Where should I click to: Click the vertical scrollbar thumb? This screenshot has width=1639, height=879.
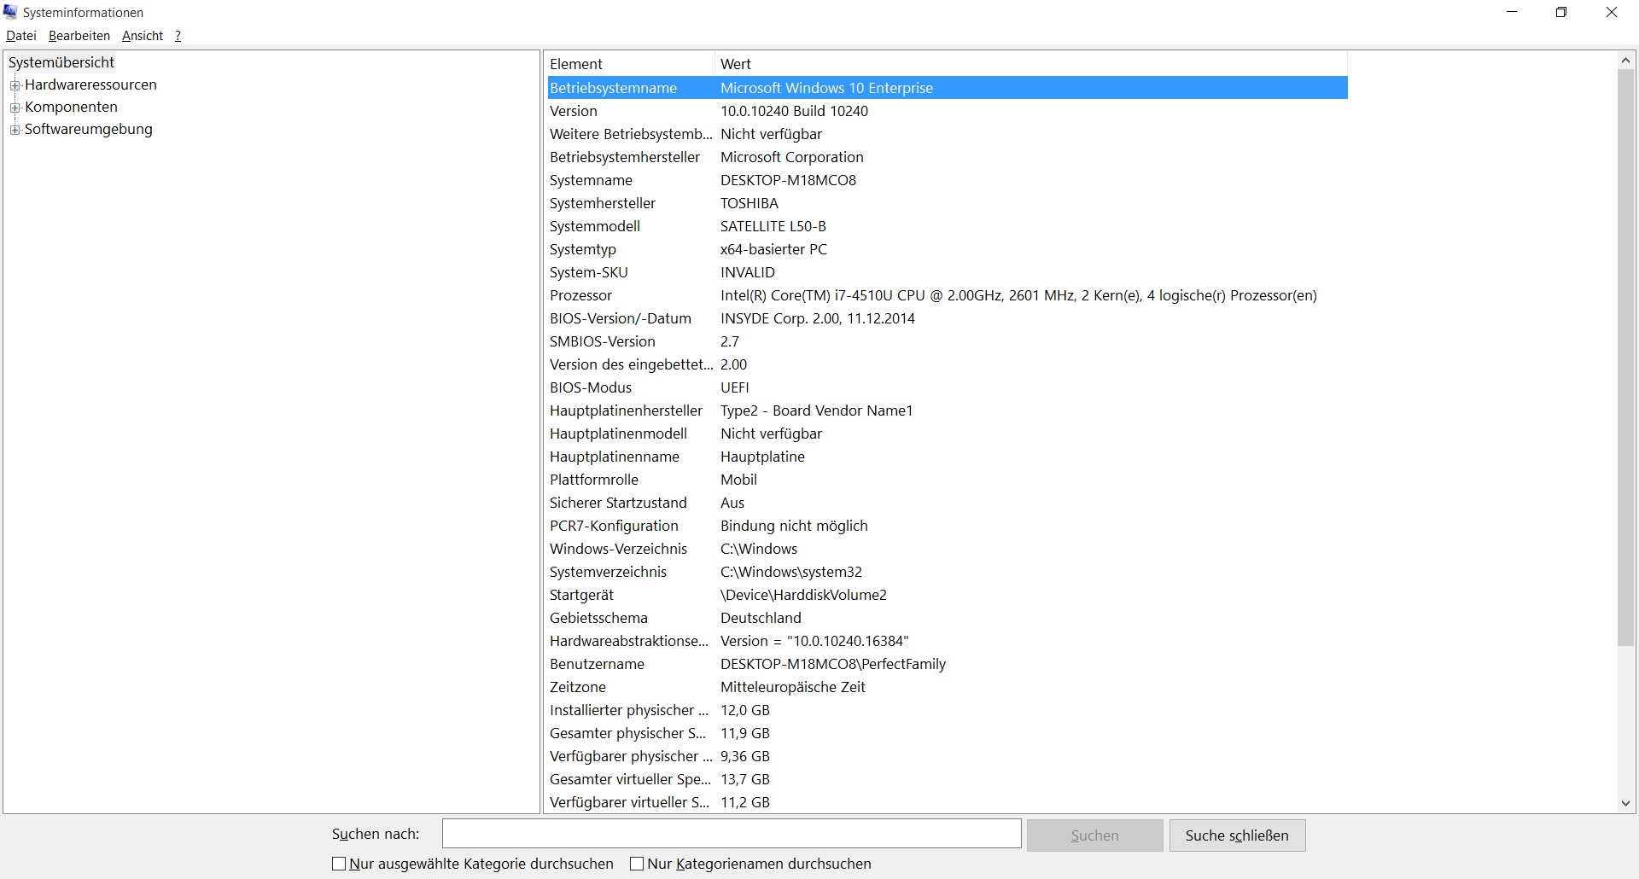point(1625,358)
